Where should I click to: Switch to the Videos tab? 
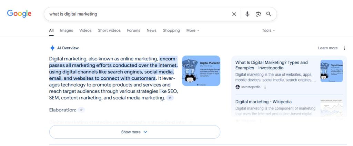pos(85,30)
